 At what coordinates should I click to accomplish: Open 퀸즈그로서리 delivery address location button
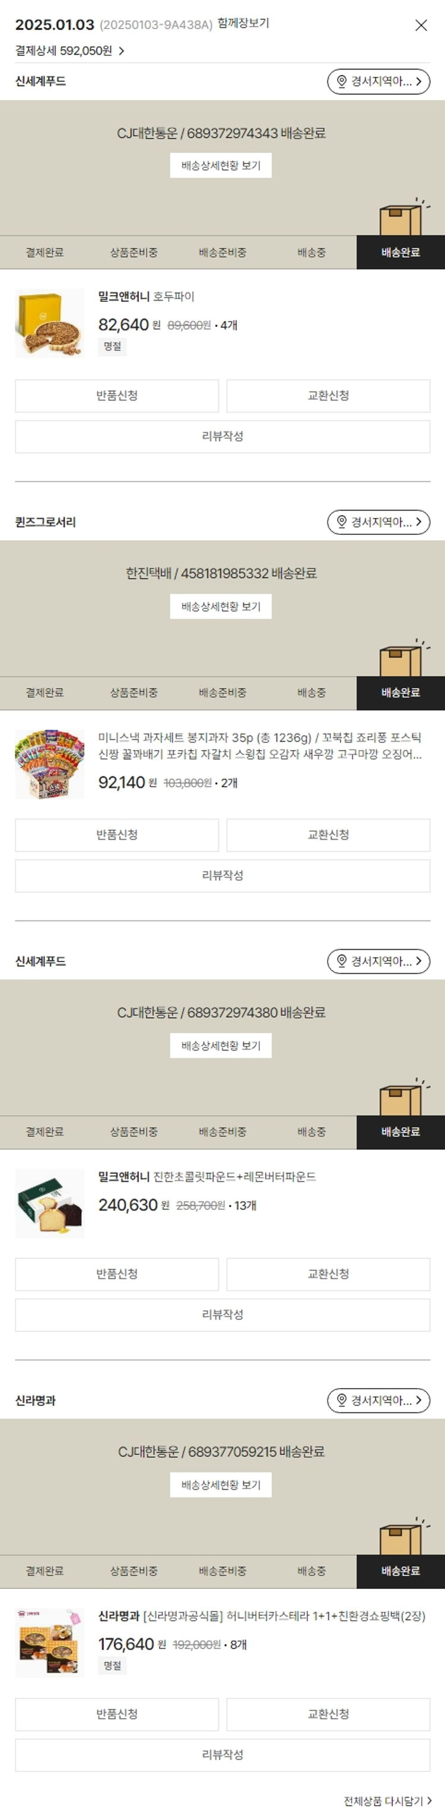point(379,522)
